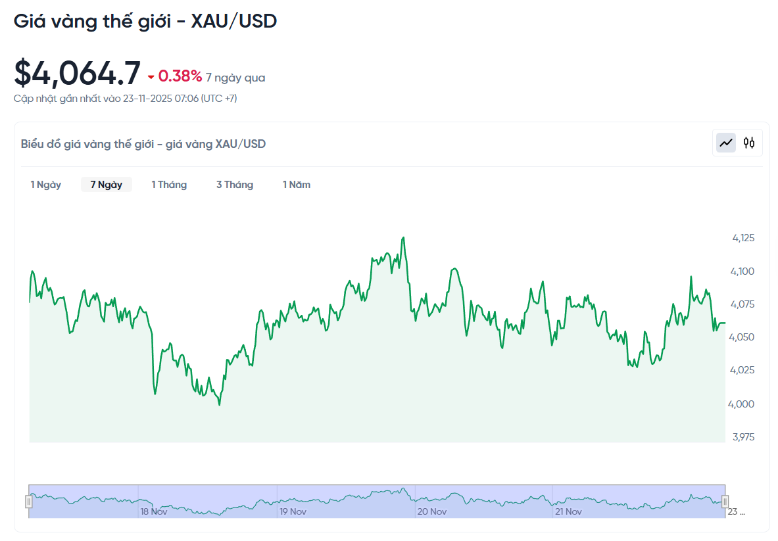Switch to line chart view icon
The height and width of the screenshot is (541, 778).
point(726,143)
